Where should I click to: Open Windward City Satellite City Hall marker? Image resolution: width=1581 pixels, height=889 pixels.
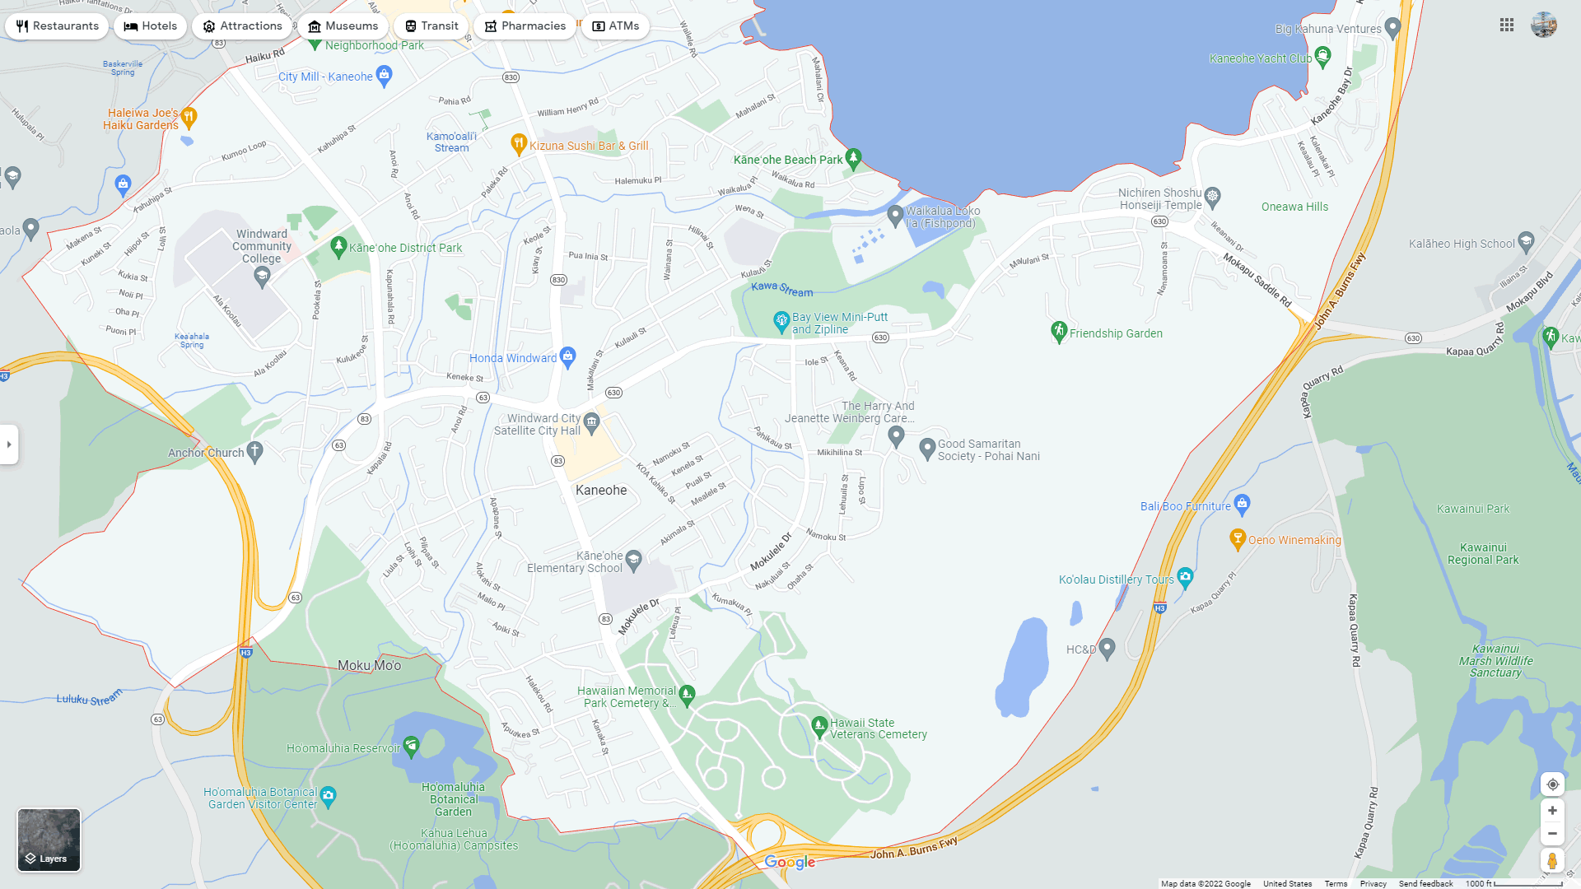(591, 424)
